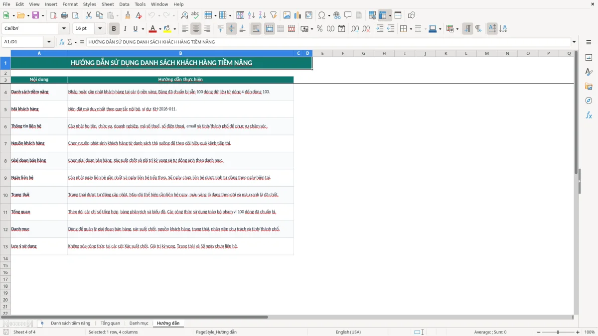
Task: Switch to Danh sách tiềm năng sheet tab
Action: click(70, 324)
